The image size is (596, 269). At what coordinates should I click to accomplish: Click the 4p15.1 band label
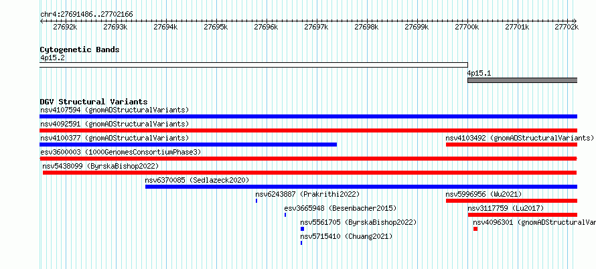(479, 74)
